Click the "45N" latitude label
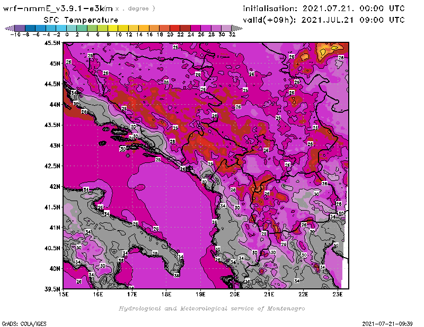 click(55, 63)
